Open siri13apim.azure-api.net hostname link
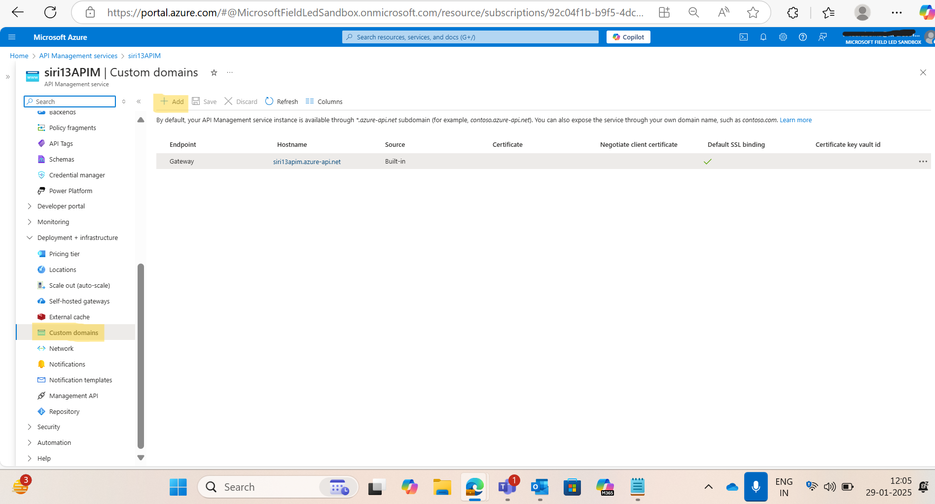The width and height of the screenshot is (935, 504). (307, 162)
